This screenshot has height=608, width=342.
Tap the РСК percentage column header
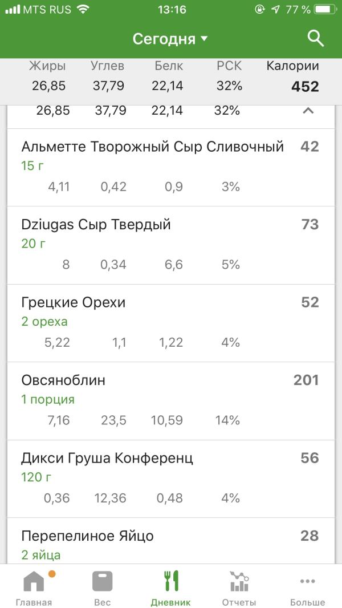tap(229, 66)
